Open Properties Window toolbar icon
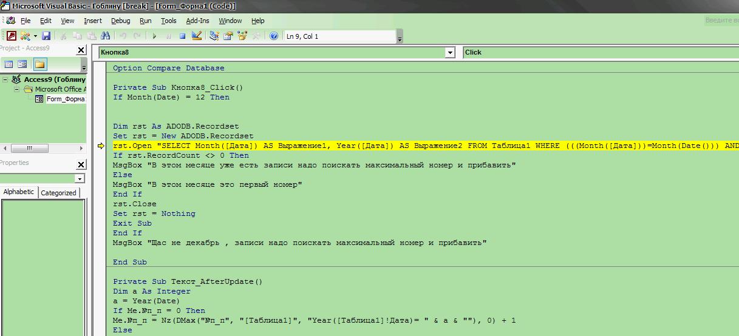Viewport: 739px width, 336px height. [228, 36]
